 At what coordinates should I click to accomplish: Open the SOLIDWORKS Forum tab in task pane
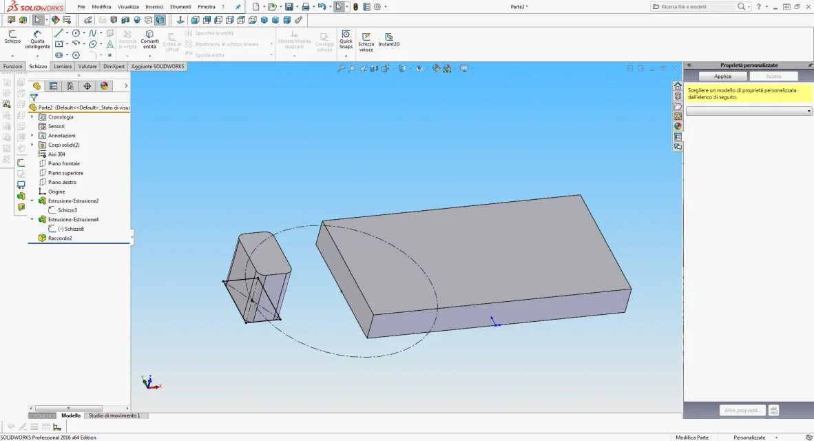[x=678, y=147]
